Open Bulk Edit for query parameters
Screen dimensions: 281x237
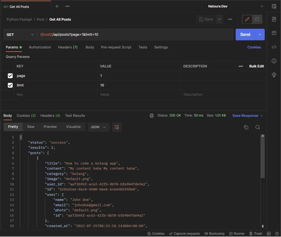click(256, 66)
